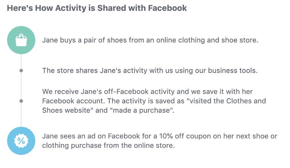Click the green shopping bag icon
The width and height of the screenshot is (290, 168).
21,40
